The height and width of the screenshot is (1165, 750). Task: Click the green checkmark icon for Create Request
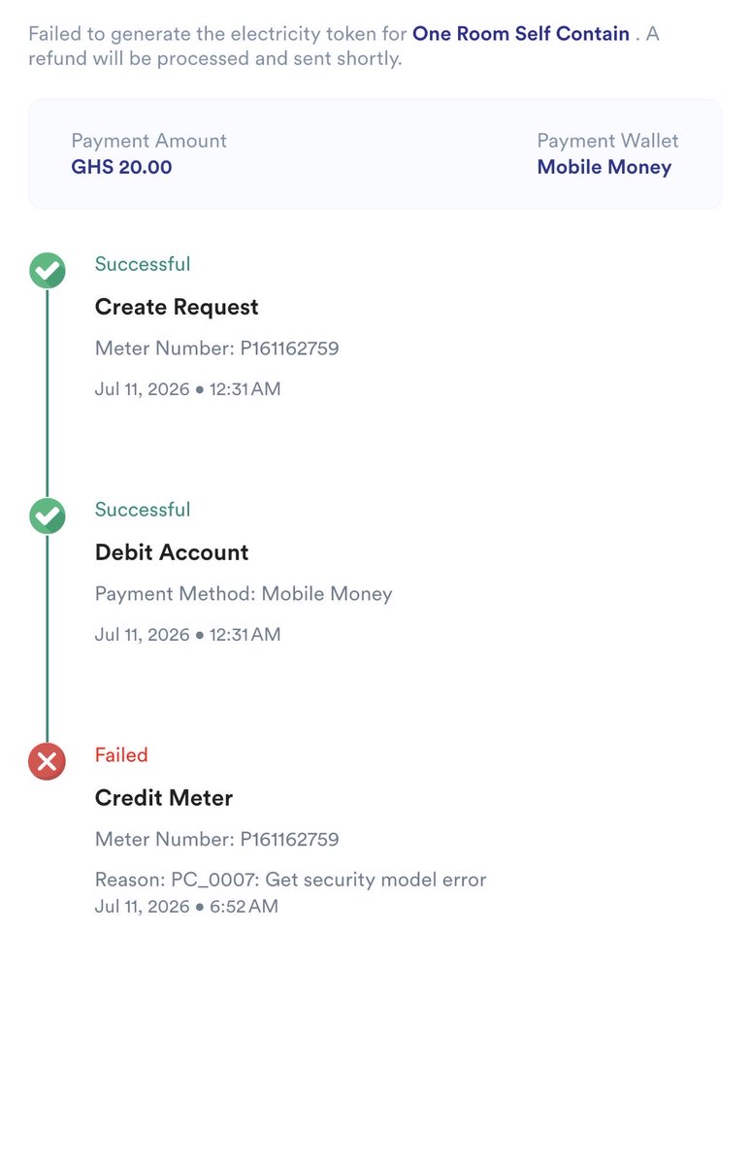pos(47,271)
